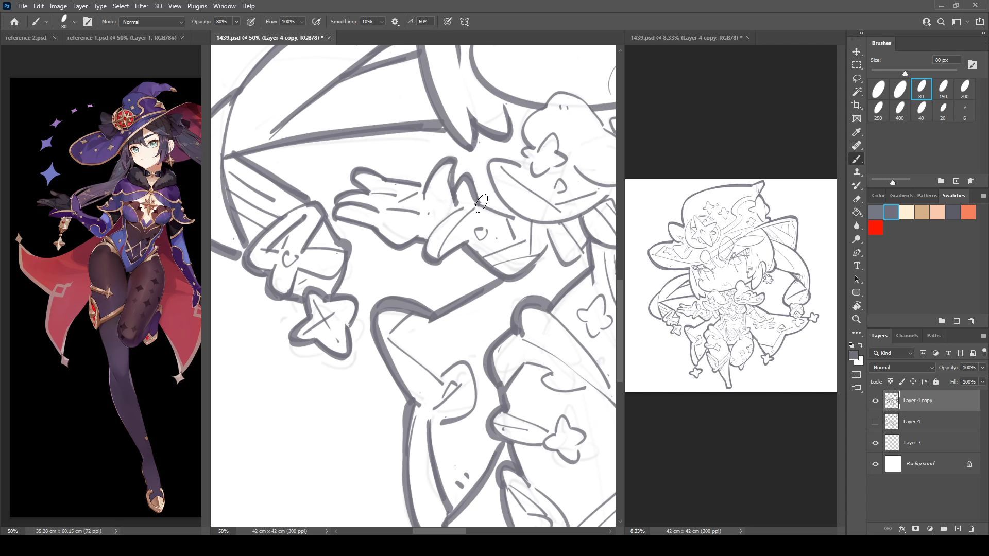Select the 400 brush preset
The width and height of the screenshot is (989, 556).
click(x=899, y=111)
